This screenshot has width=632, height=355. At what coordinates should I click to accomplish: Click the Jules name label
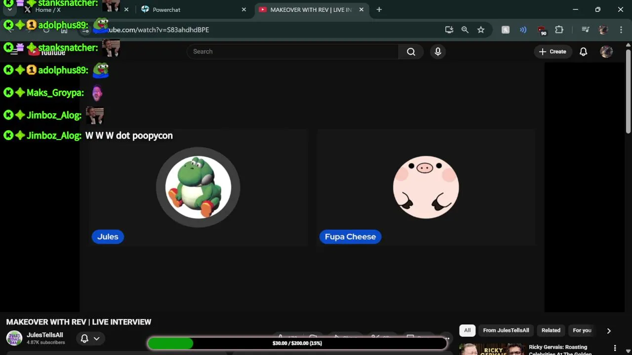[x=108, y=237]
